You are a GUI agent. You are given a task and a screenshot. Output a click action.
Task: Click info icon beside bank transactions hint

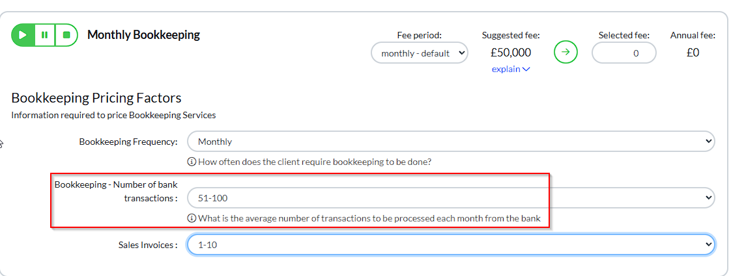coord(192,218)
